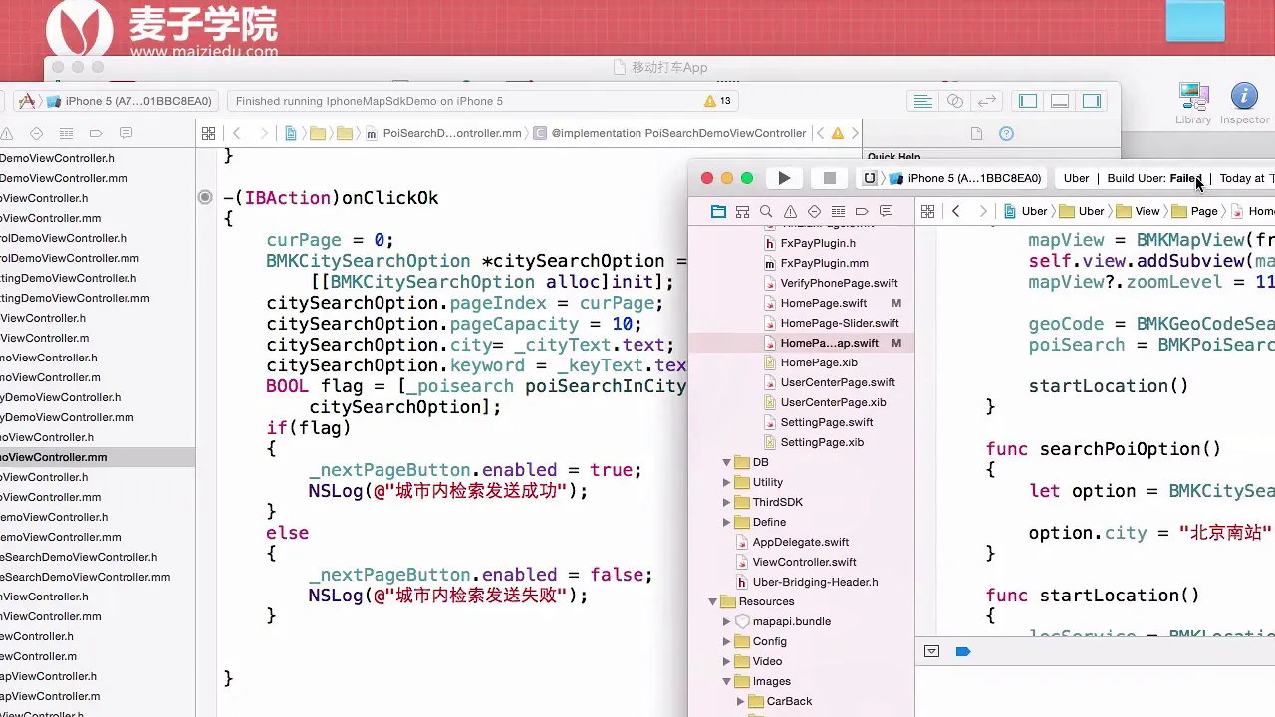Open the Issue navigator in Uber window
1275x717 pixels.
click(x=790, y=211)
